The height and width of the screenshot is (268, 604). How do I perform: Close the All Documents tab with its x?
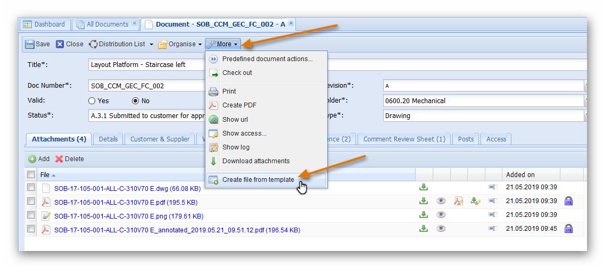click(x=135, y=23)
